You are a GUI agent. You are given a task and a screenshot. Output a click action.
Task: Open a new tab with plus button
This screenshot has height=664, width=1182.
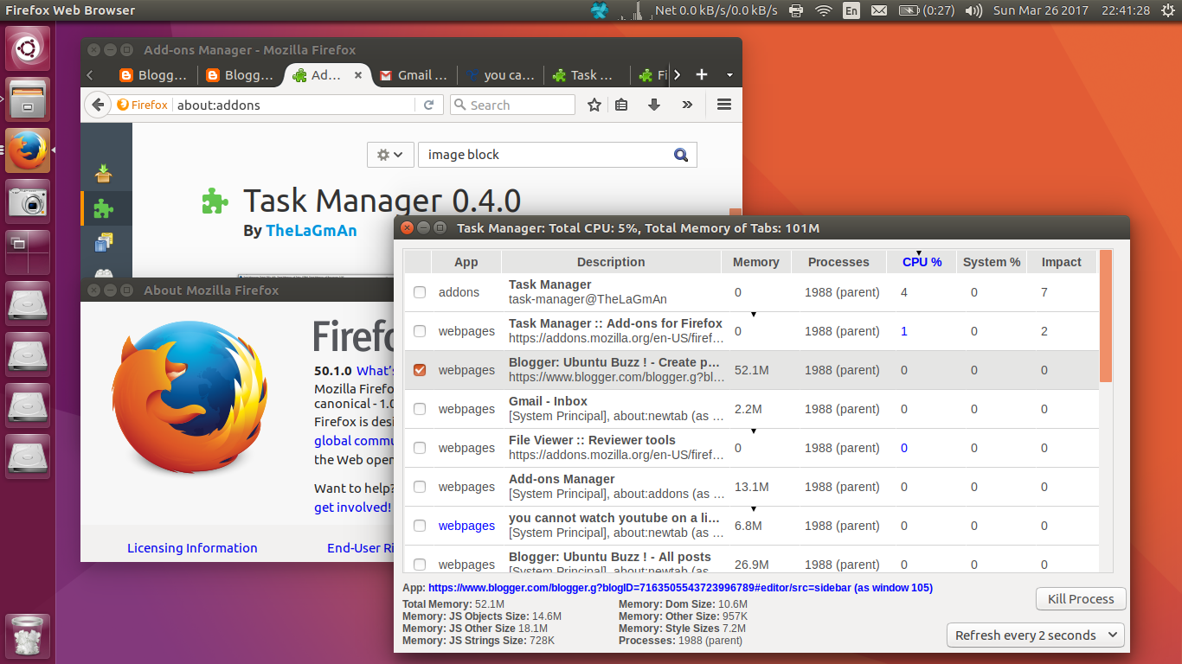pos(702,75)
